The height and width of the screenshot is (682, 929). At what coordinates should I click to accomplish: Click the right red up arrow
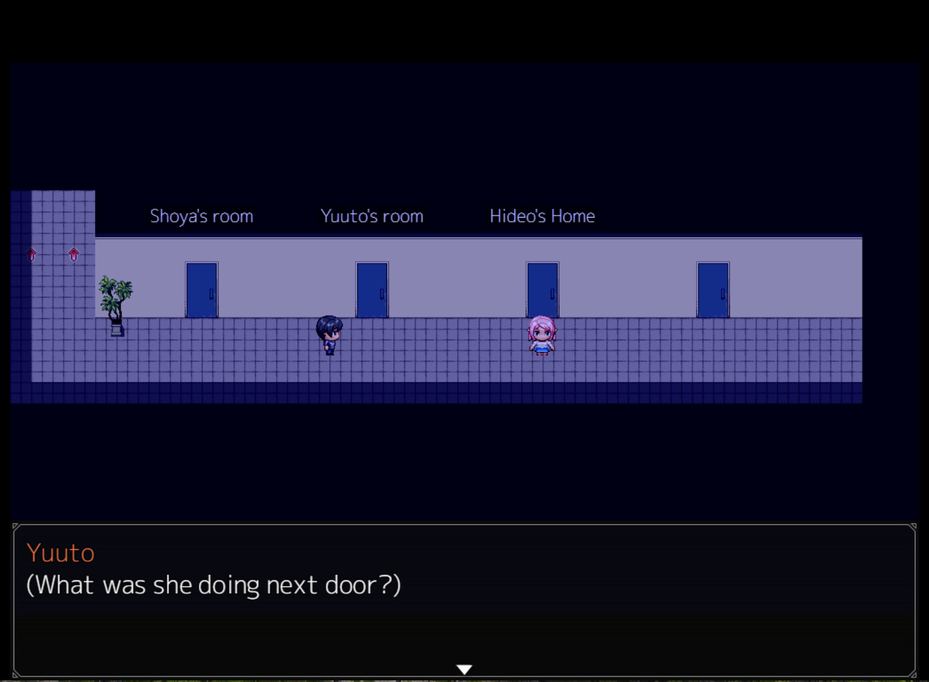click(x=74, y=254)
